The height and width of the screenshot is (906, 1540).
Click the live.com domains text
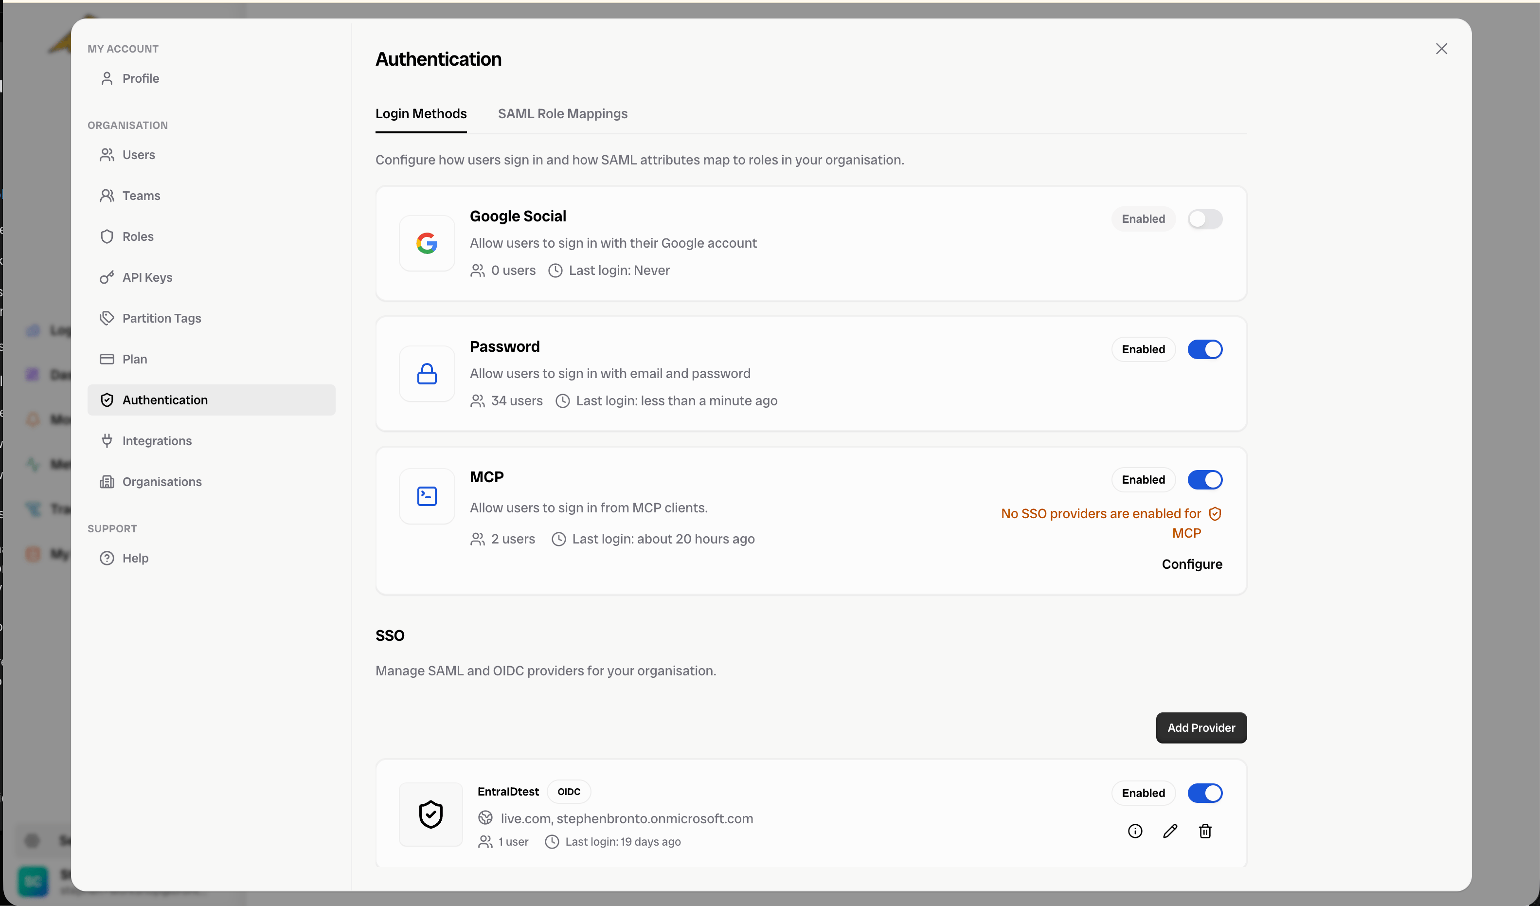(627, 818)
